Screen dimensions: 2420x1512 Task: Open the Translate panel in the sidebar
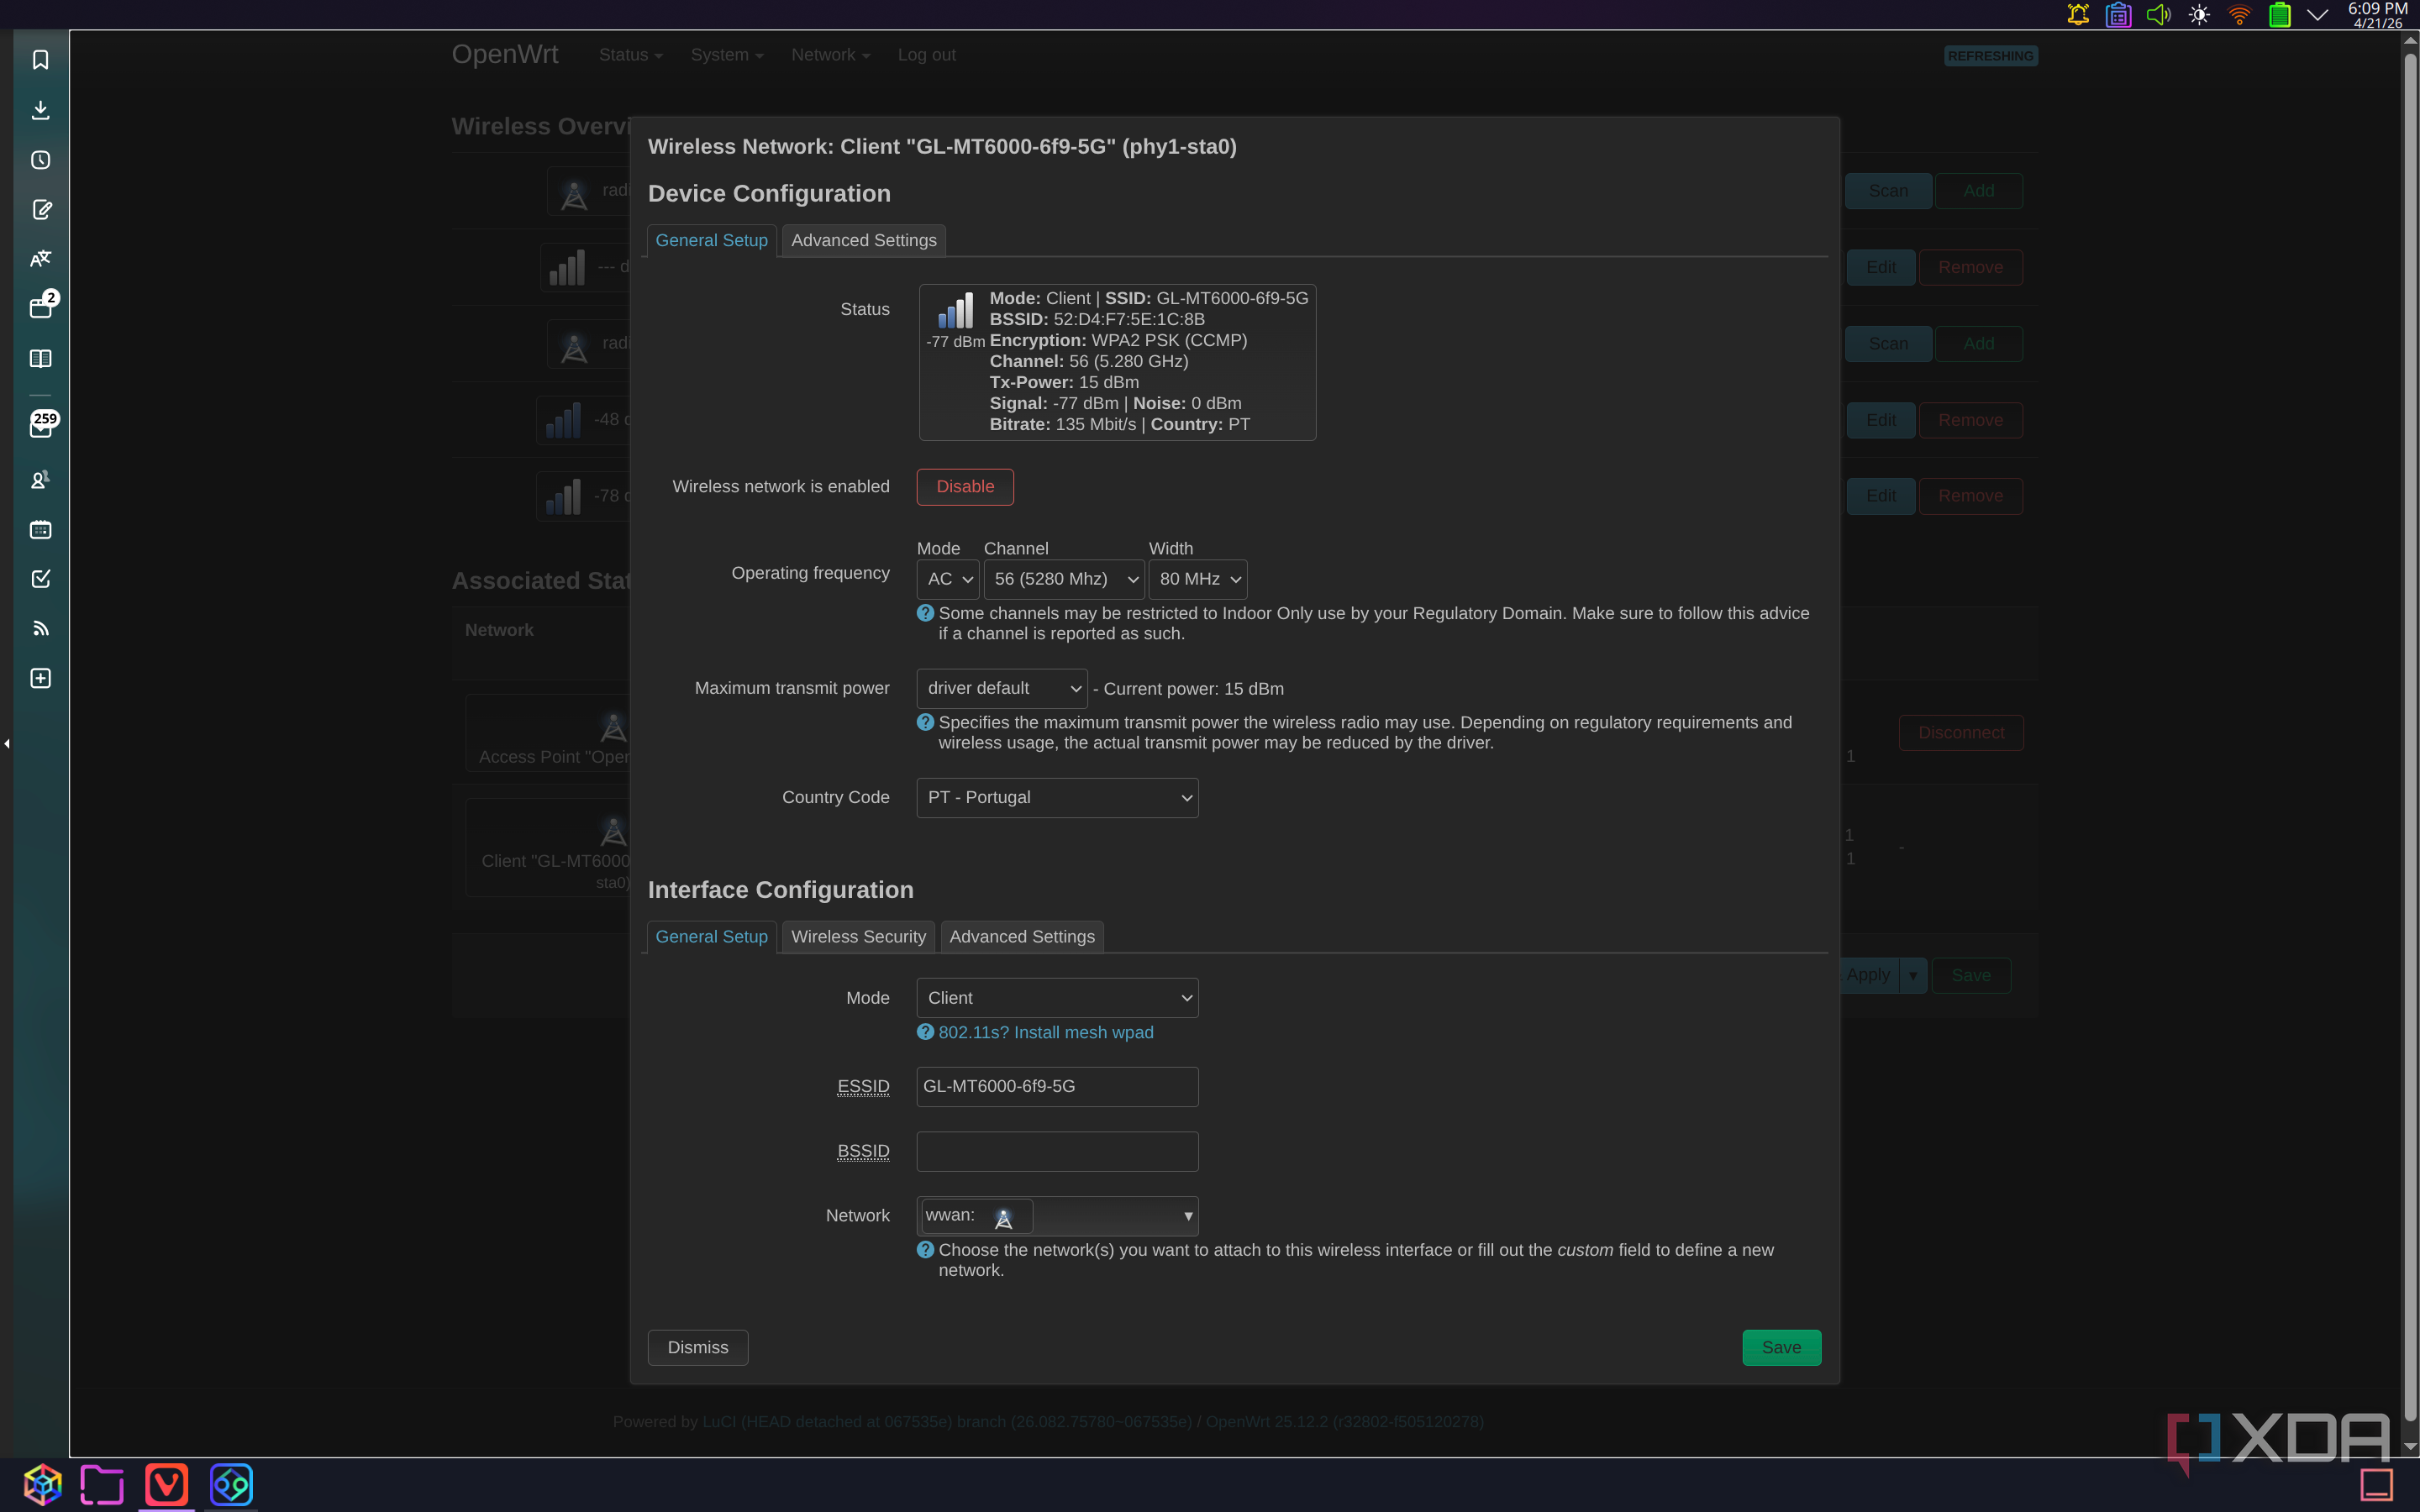pos(41,259)
